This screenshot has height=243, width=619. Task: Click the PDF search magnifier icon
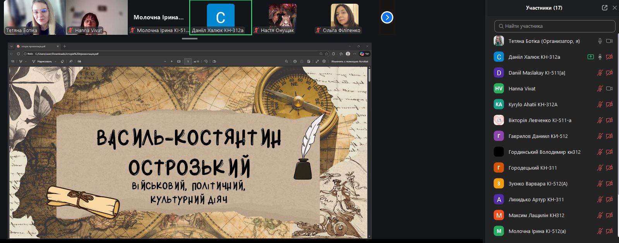tap(286, 61)
